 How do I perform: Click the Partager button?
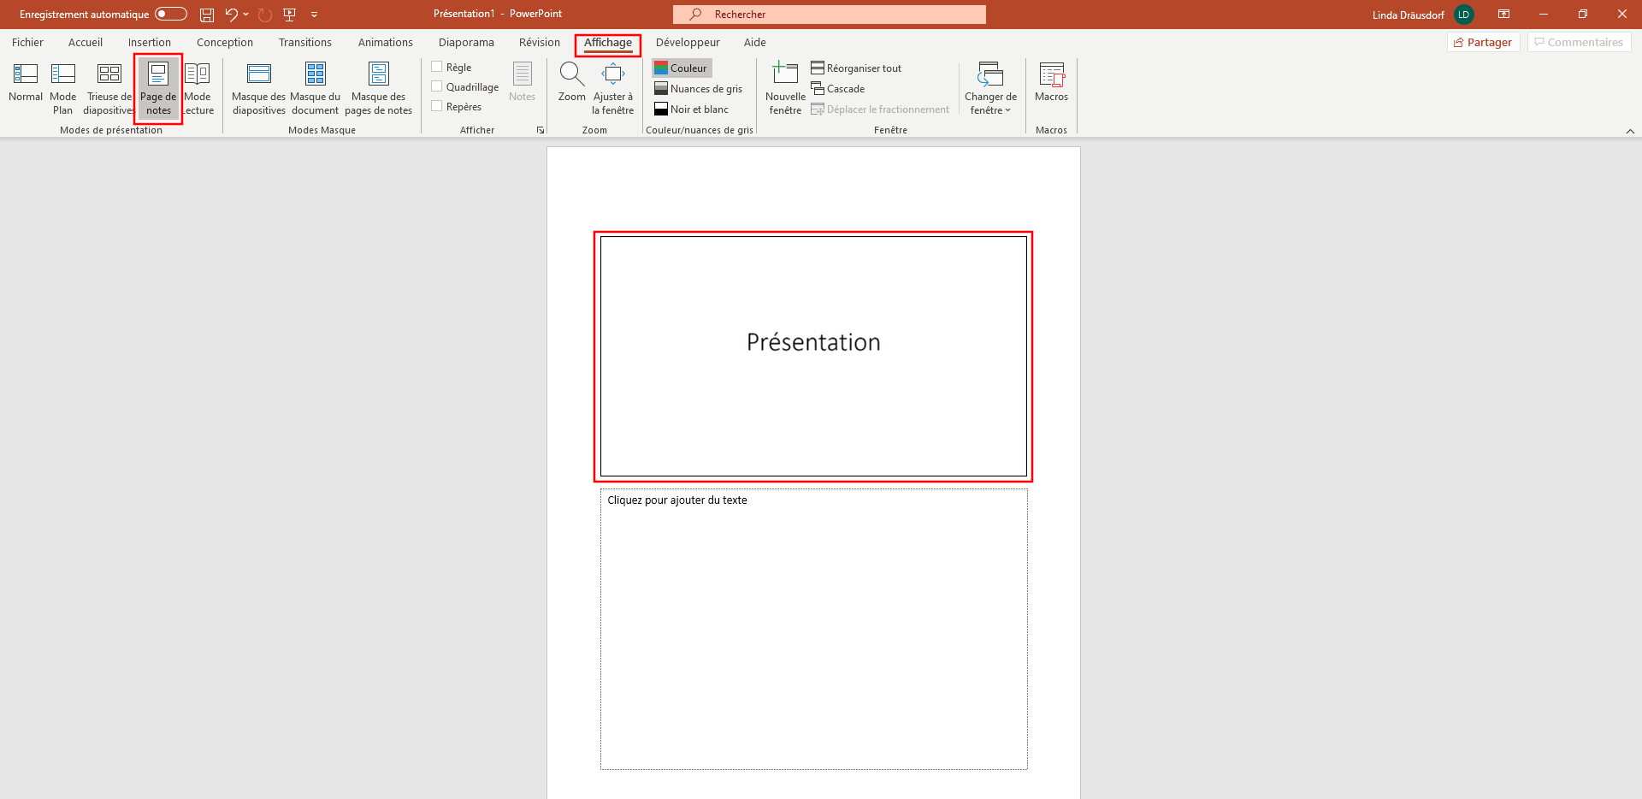1483,42
